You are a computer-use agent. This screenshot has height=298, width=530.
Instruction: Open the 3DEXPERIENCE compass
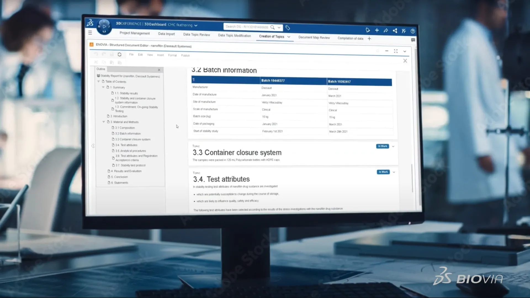104,27
